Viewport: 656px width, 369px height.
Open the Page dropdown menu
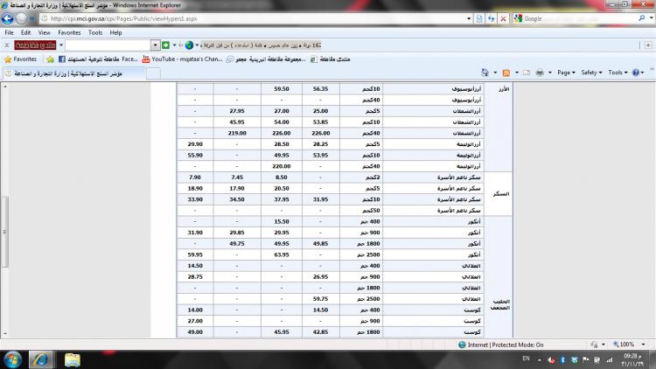pos(567,73)
